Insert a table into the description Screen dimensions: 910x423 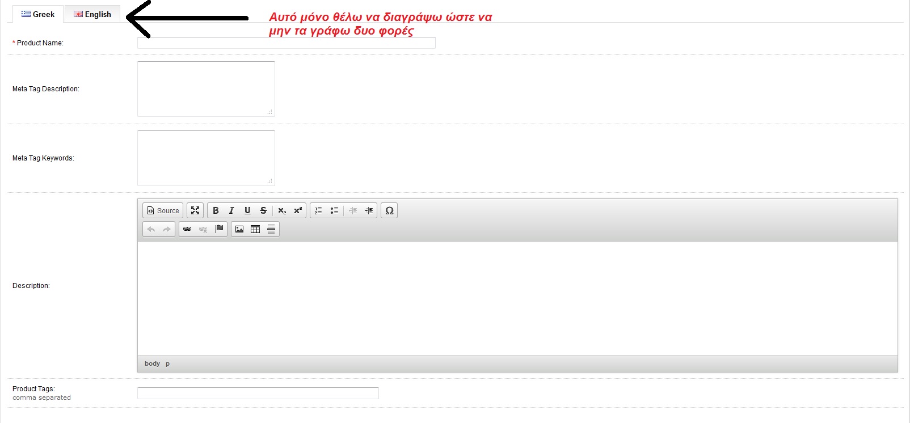(255, 229)
